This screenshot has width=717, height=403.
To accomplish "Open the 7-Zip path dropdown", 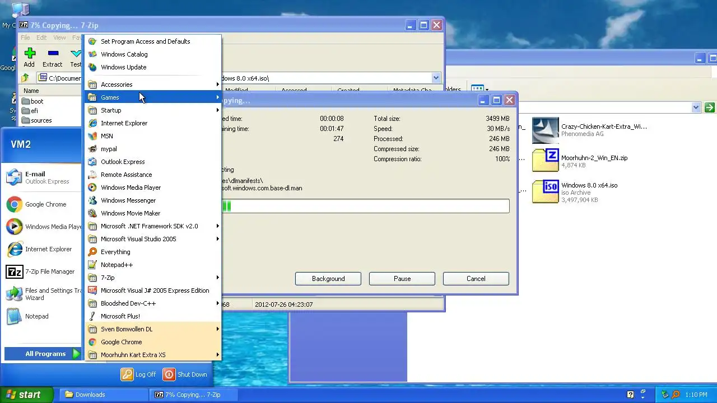I will 436,78.
